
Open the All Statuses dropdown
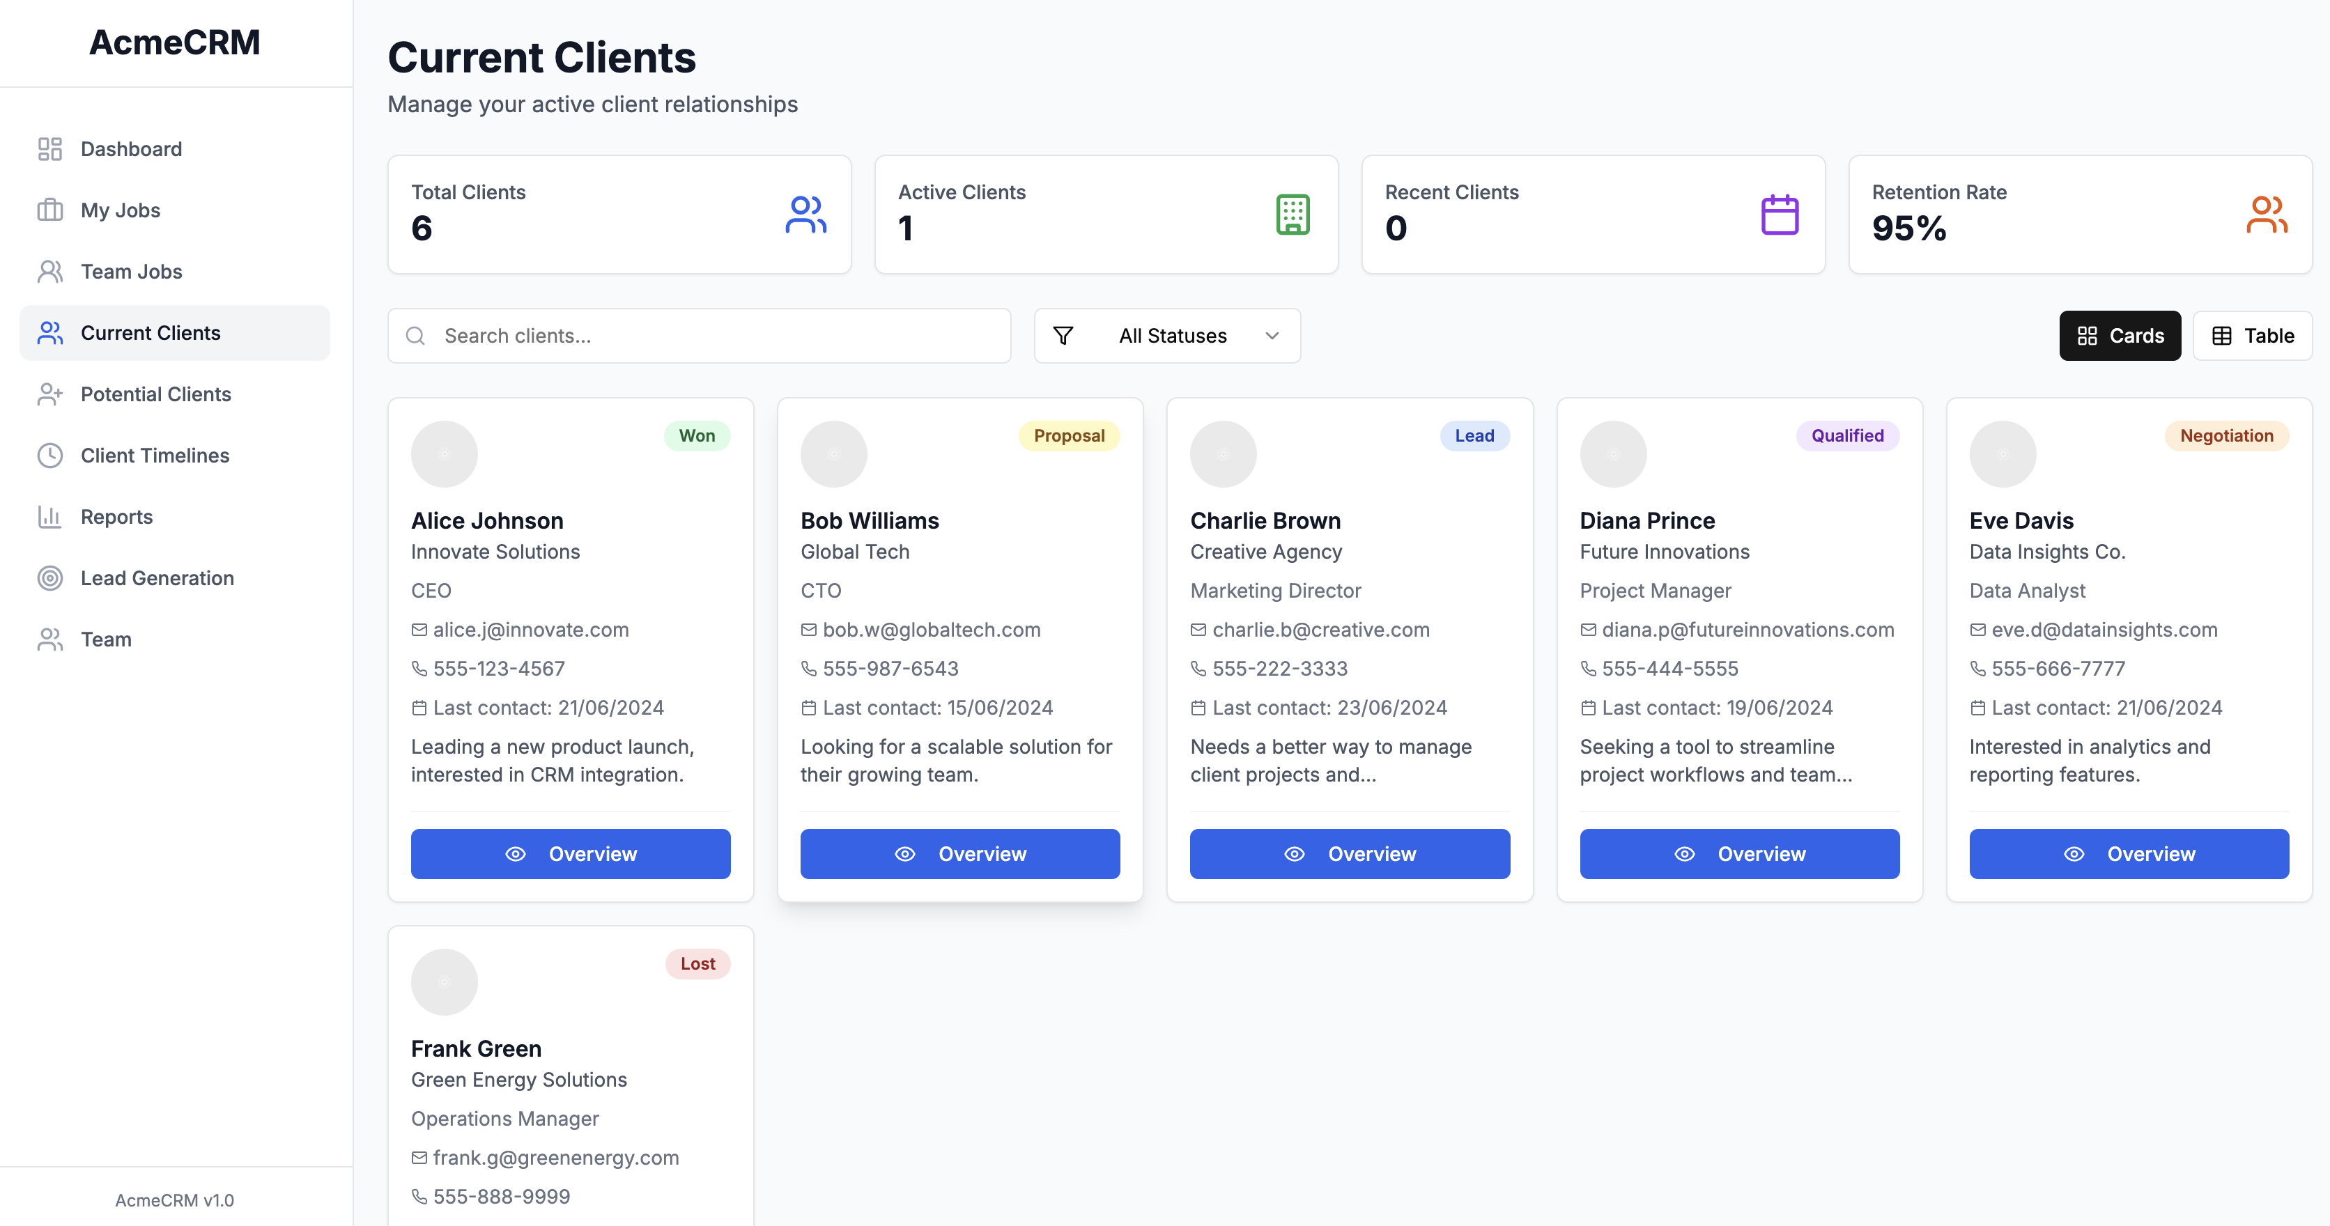(x=1167, y=336)
